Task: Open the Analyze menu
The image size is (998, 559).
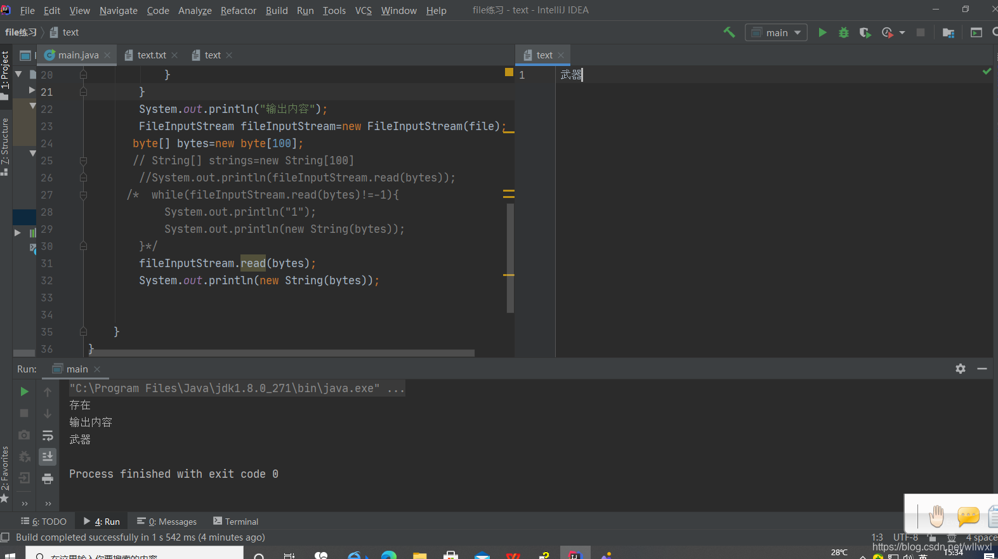Action: pos(195,10)
